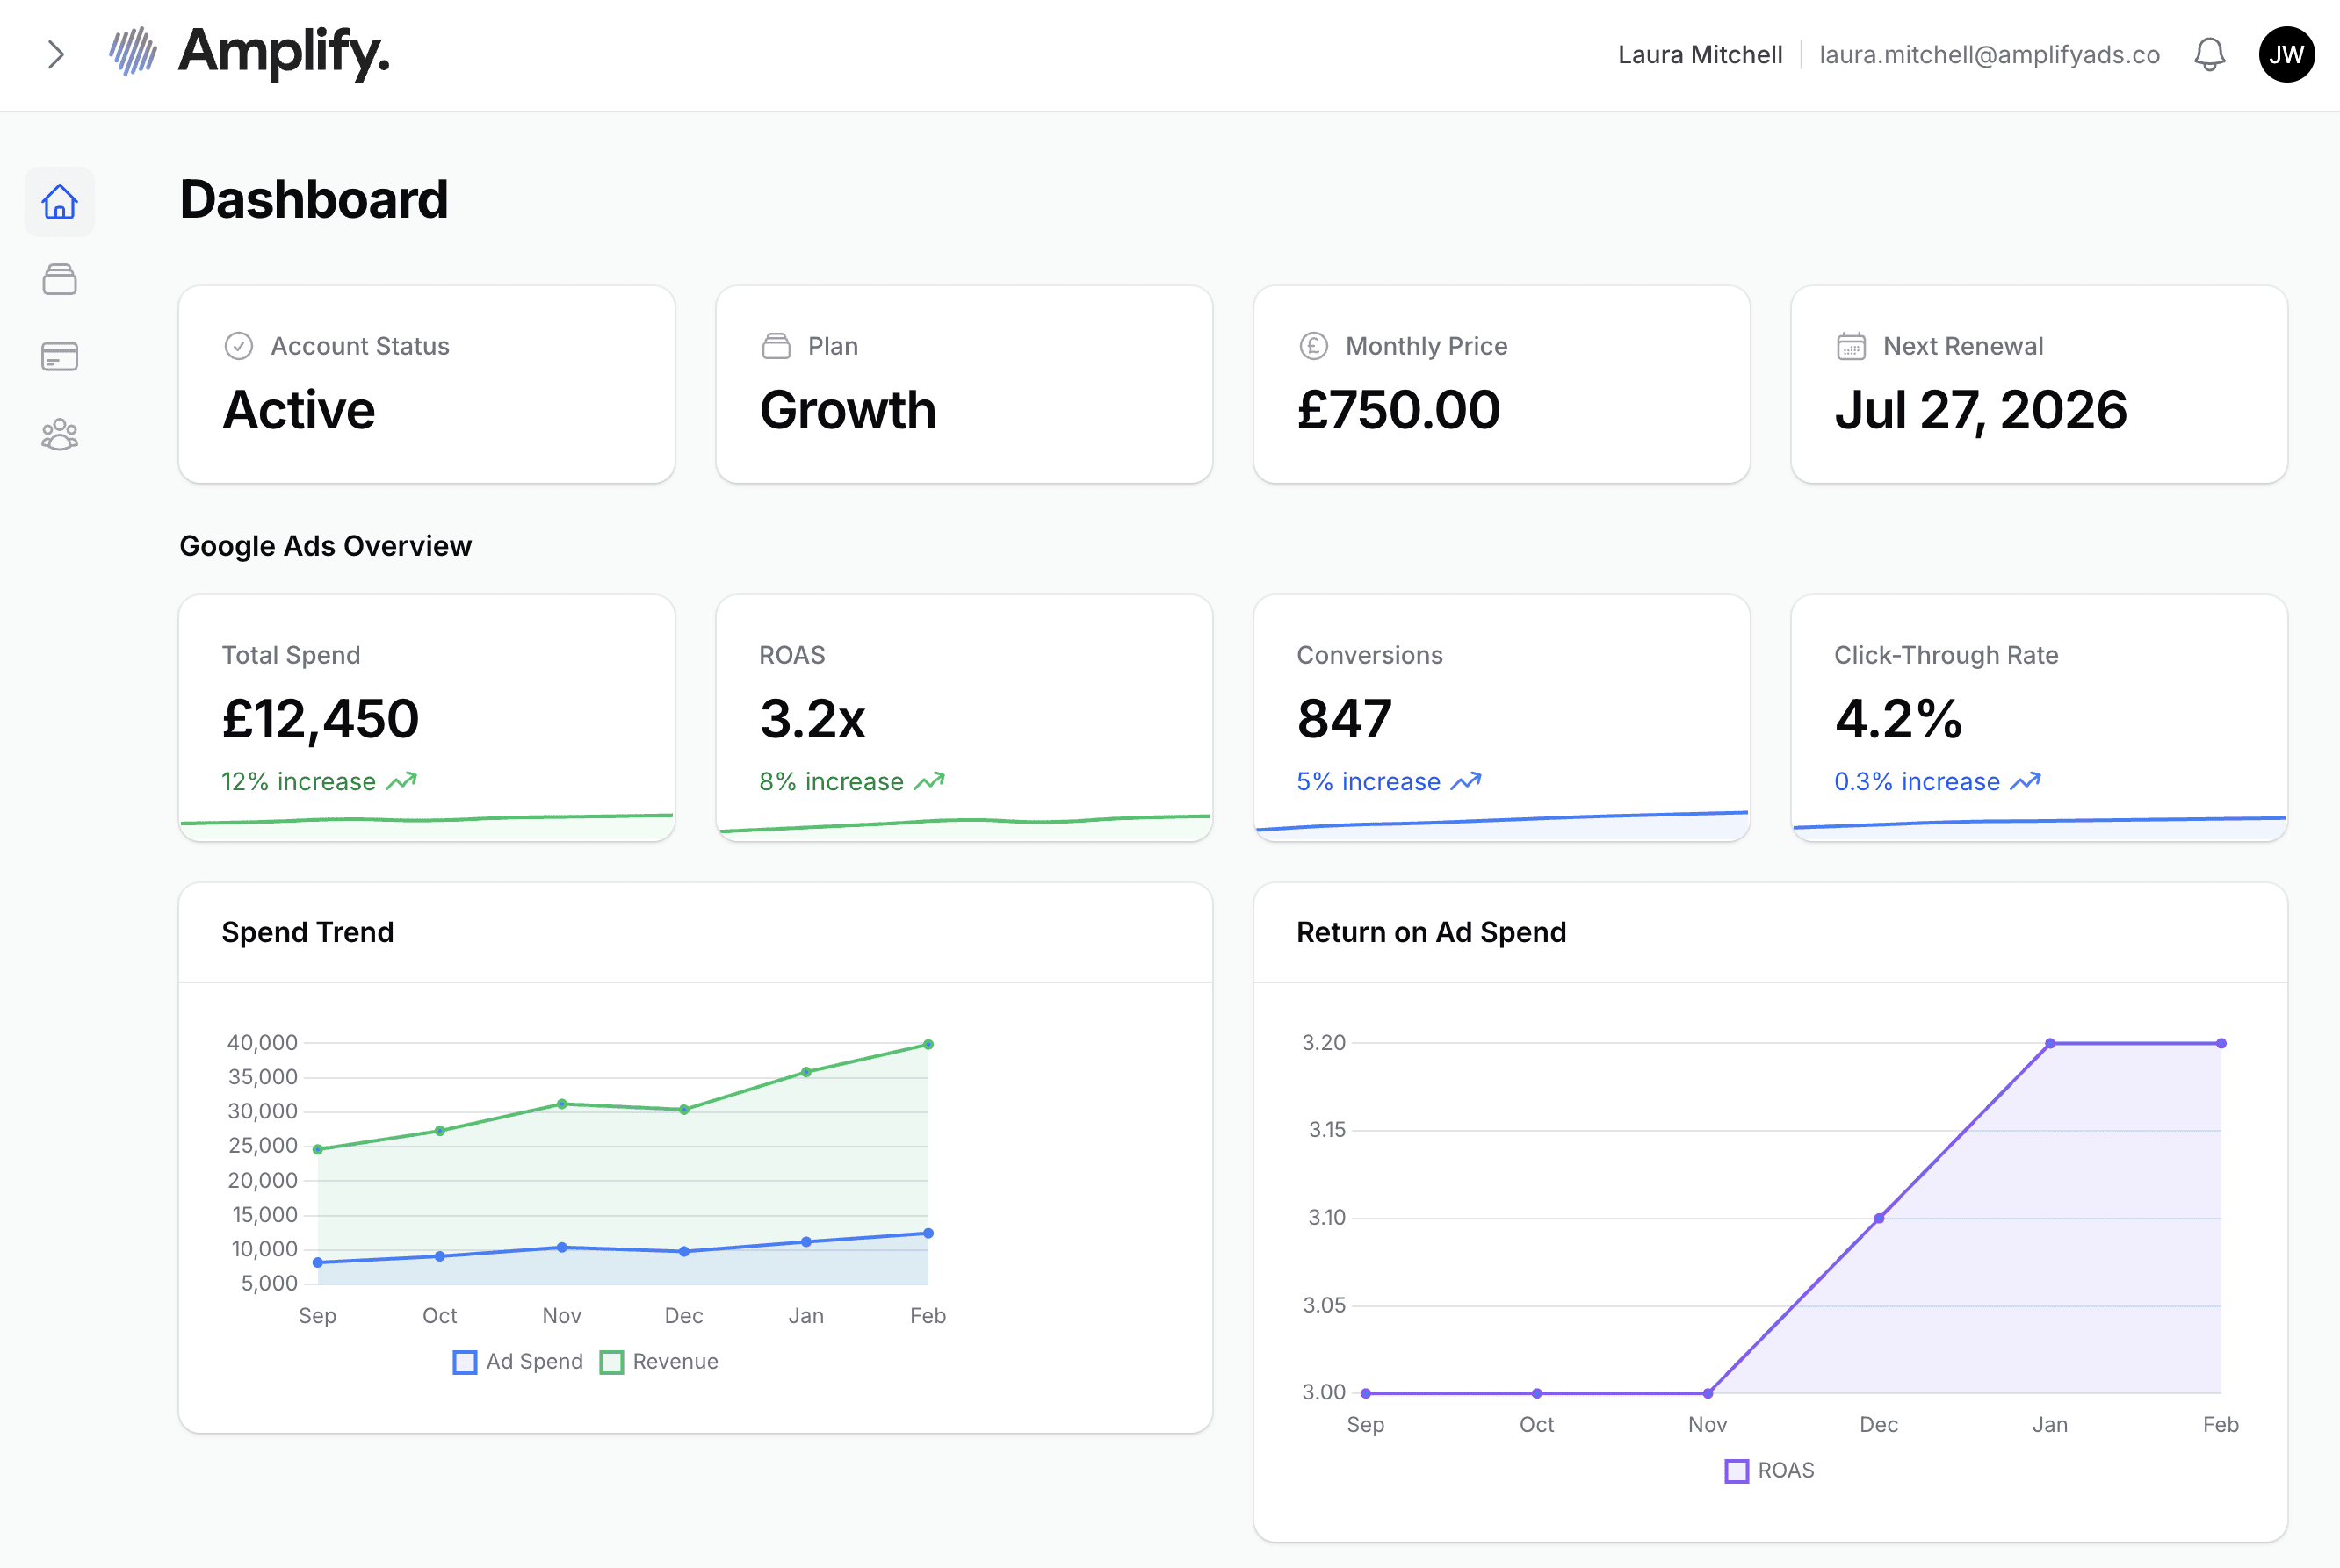The image size is (2340, 1568).
Task: Click the Amplify logo
Action: [x=249, y=53]
